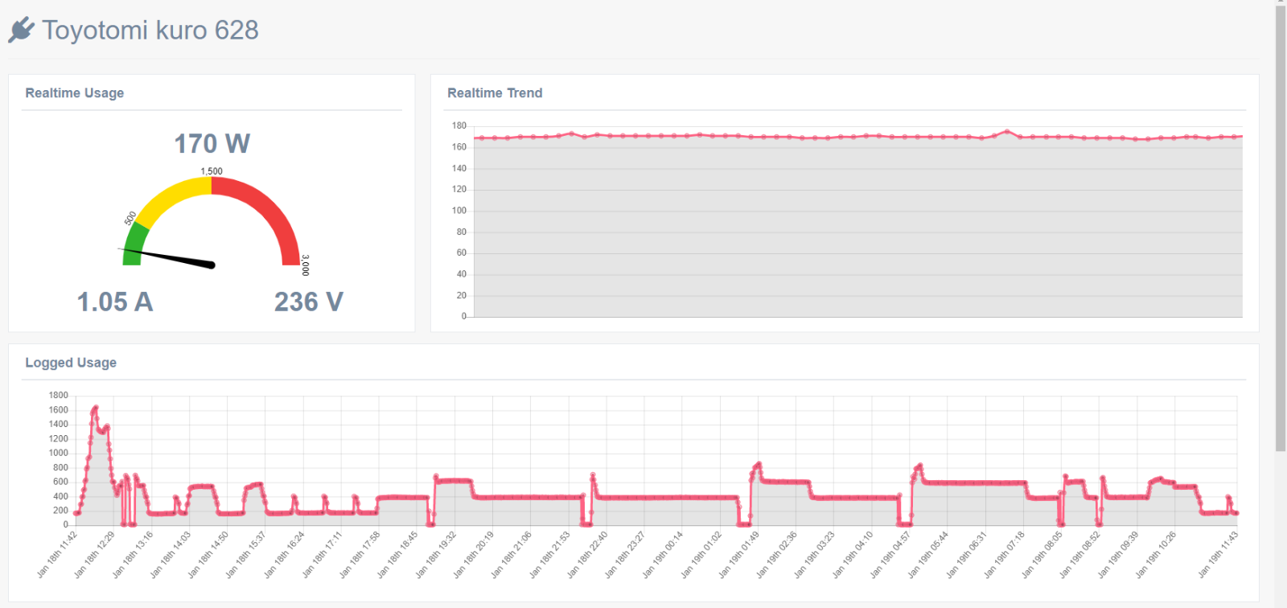Viewport: 1287px width, 608px height.
Task: Click the Toyotomi kuro 628 page title
Action: pos(150,30)
